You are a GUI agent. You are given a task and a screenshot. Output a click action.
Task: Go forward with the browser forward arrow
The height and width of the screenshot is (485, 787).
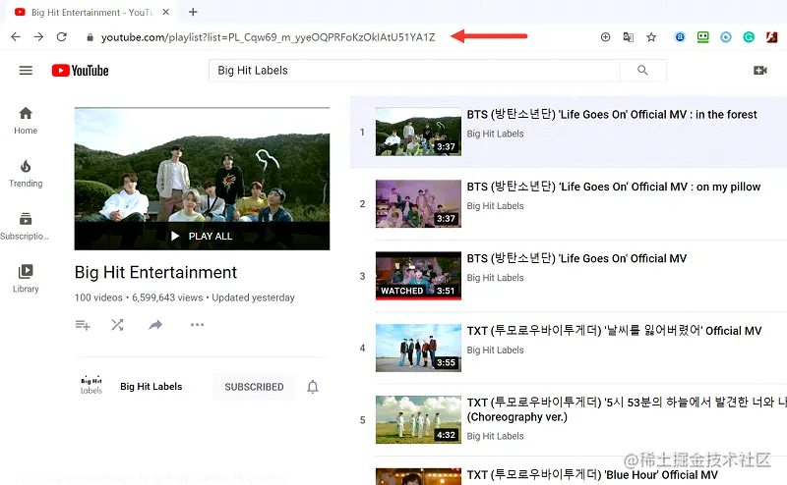pos(38,36)
